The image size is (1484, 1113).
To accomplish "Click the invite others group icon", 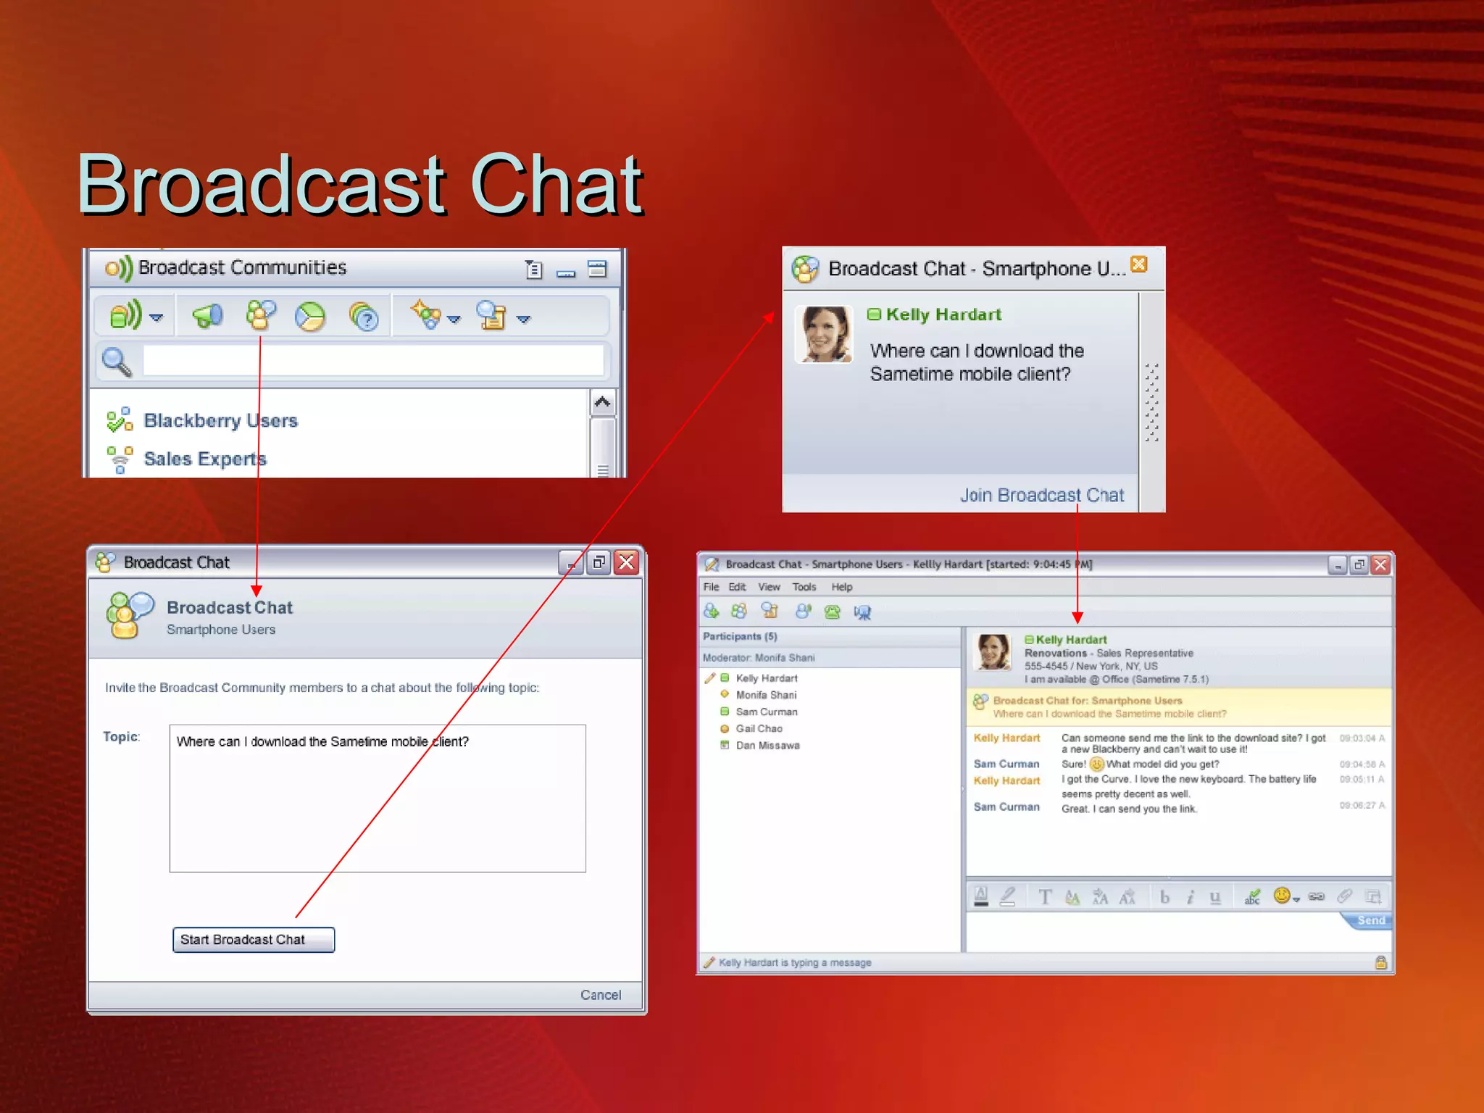I will click(x=739, y=612).
